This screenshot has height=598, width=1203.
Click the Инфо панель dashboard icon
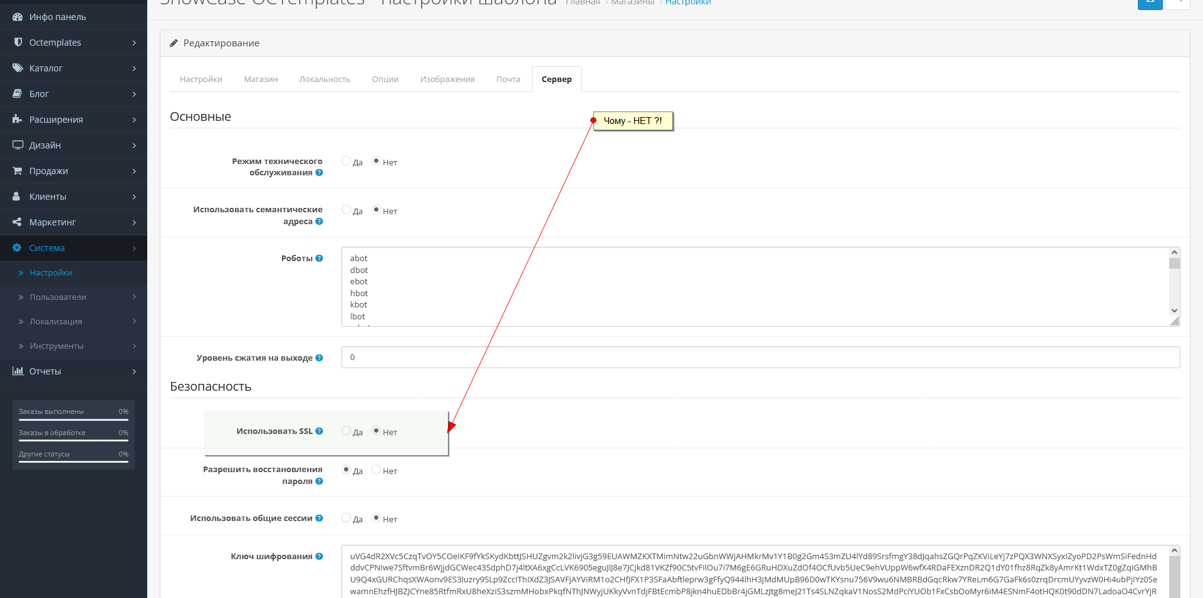[x=18, y=17]
